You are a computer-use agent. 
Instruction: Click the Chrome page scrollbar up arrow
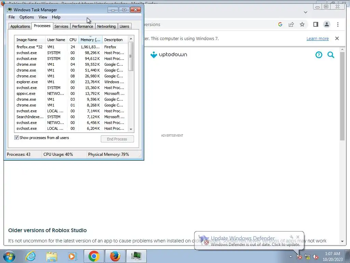342,49
